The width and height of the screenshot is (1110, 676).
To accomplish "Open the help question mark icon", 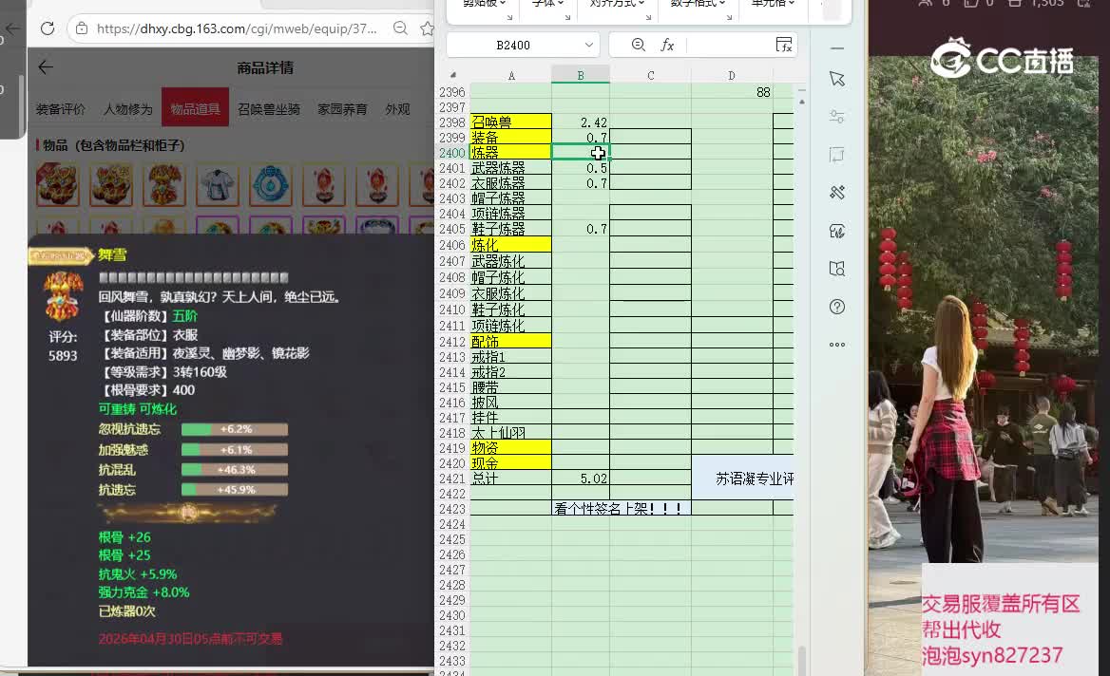I will (x=837, y=306).
